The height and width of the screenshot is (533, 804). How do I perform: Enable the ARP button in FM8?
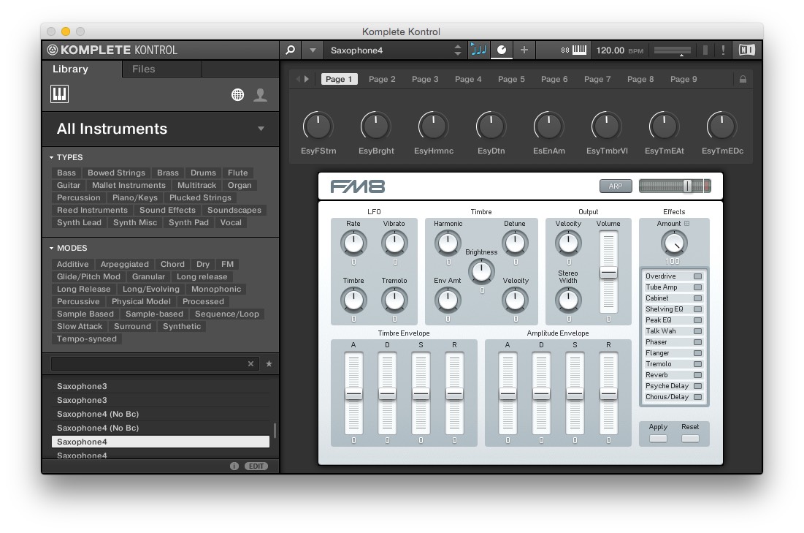615,186
